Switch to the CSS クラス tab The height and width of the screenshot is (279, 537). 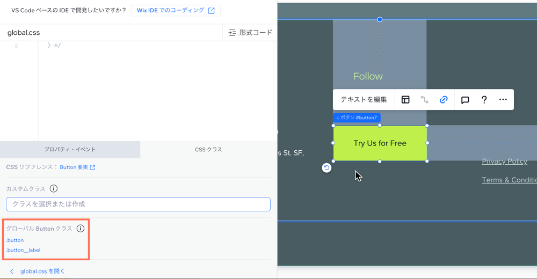(x=208, y=150)
